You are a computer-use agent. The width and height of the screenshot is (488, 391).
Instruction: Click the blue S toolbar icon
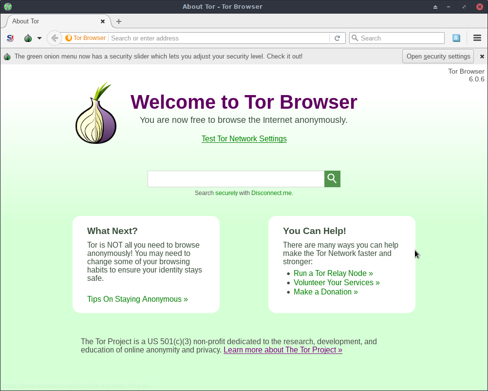click(456, 38)
